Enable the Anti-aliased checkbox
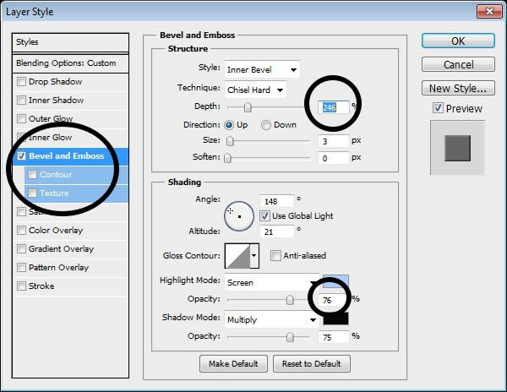The image size is (507, 392). tap(275, 256)
